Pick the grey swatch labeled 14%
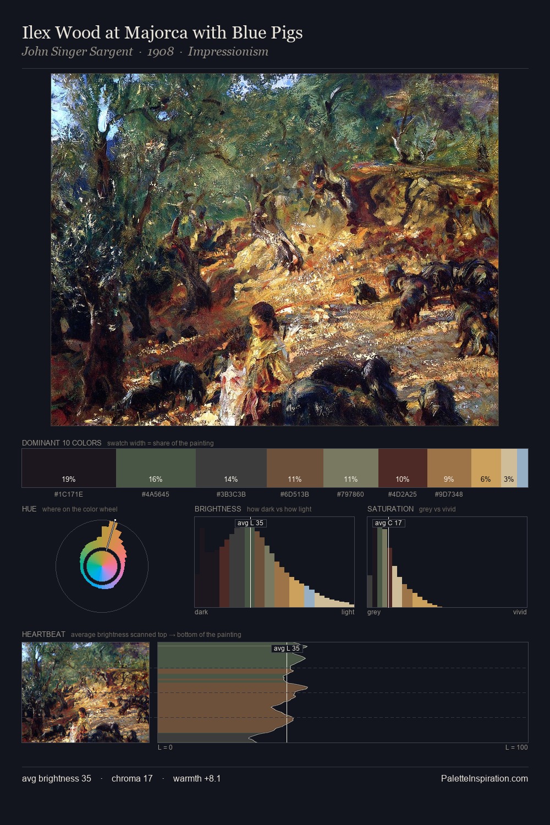The width and height of the screenshot is (550, 825). pos(231,468)
